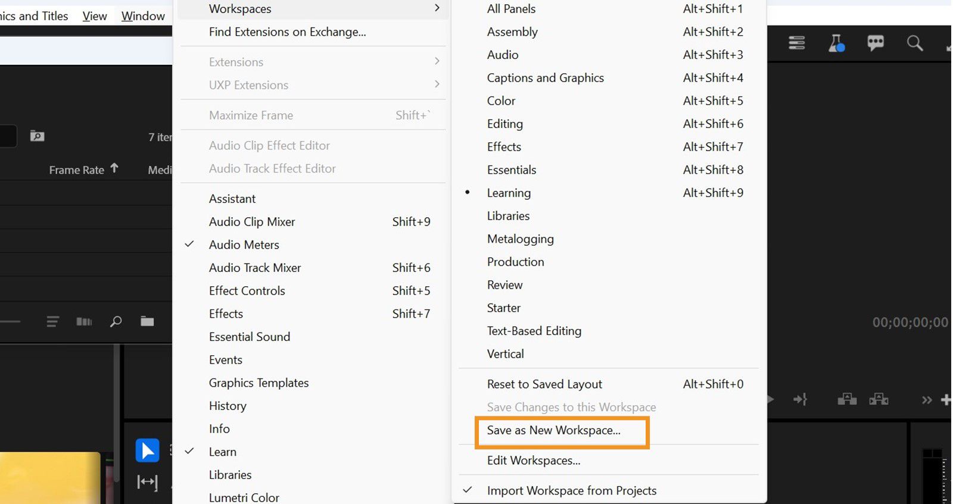Expand the Workspaces submenu arrow
Image resolution: width=953 pixels, height=504 pixels.
point(437,8)
